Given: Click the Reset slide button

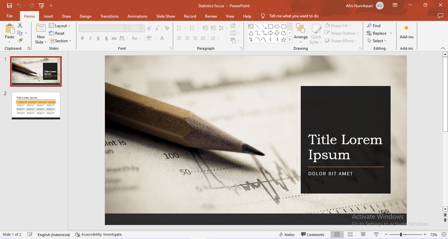Looking at the screenshot, I should tap(56, 33).
